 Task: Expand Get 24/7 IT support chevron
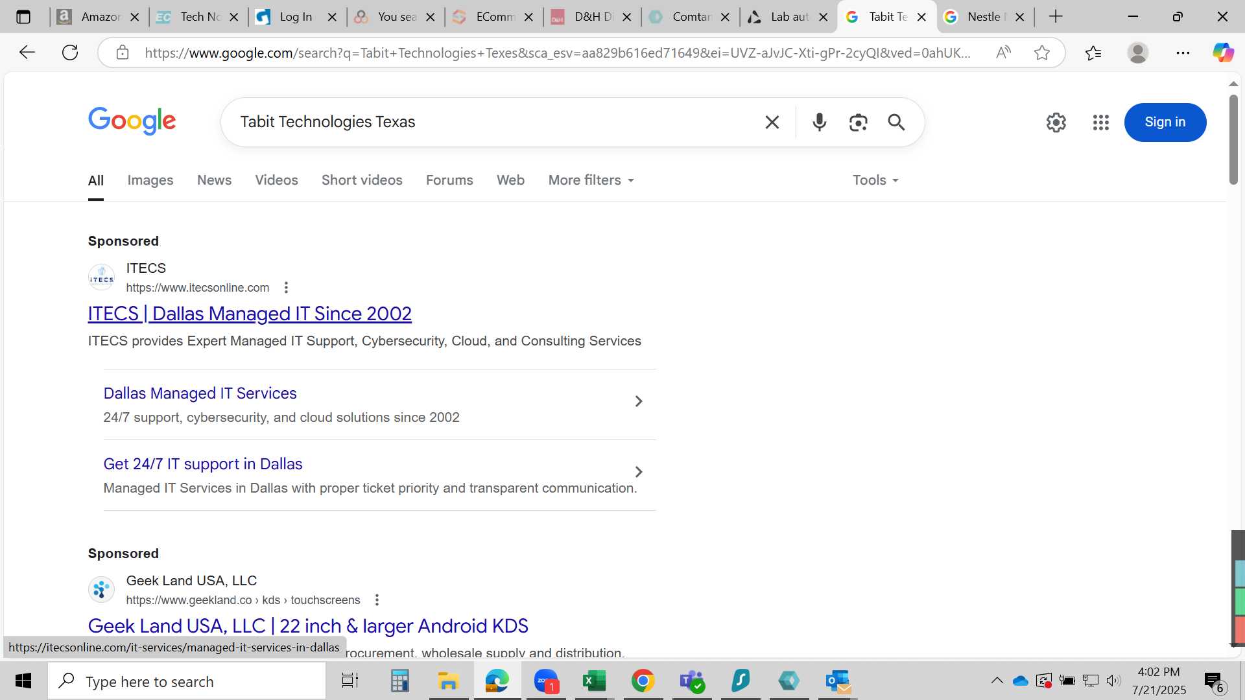coord(639,472)
